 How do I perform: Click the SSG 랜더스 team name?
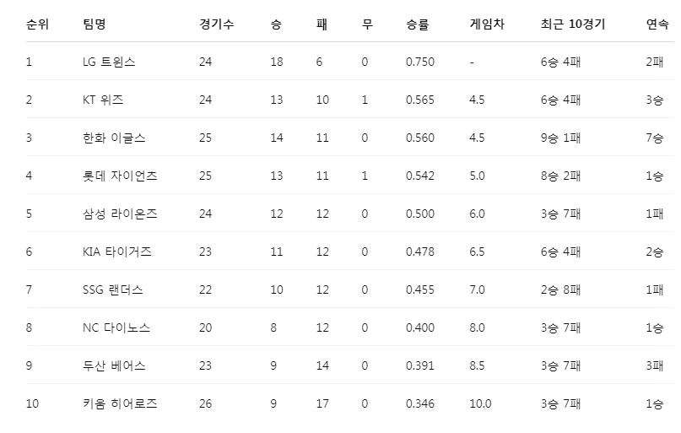[x=113, y=290]
